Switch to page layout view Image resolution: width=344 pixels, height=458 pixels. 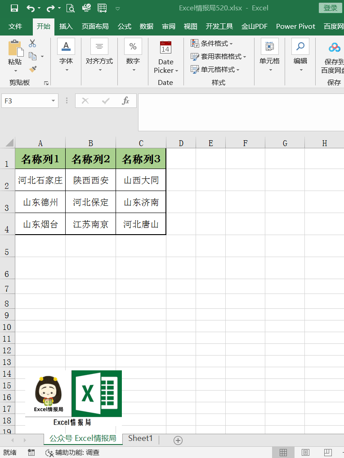pos(305,453)
